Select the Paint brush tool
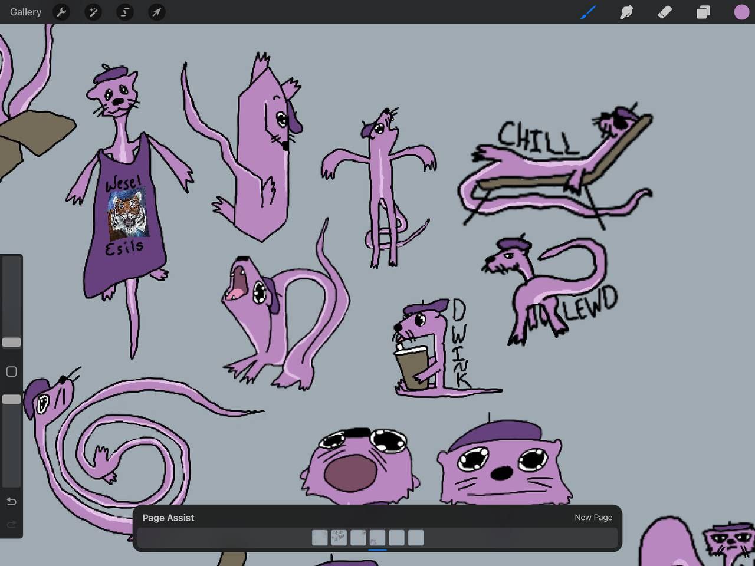 click(x=588, y=12)
